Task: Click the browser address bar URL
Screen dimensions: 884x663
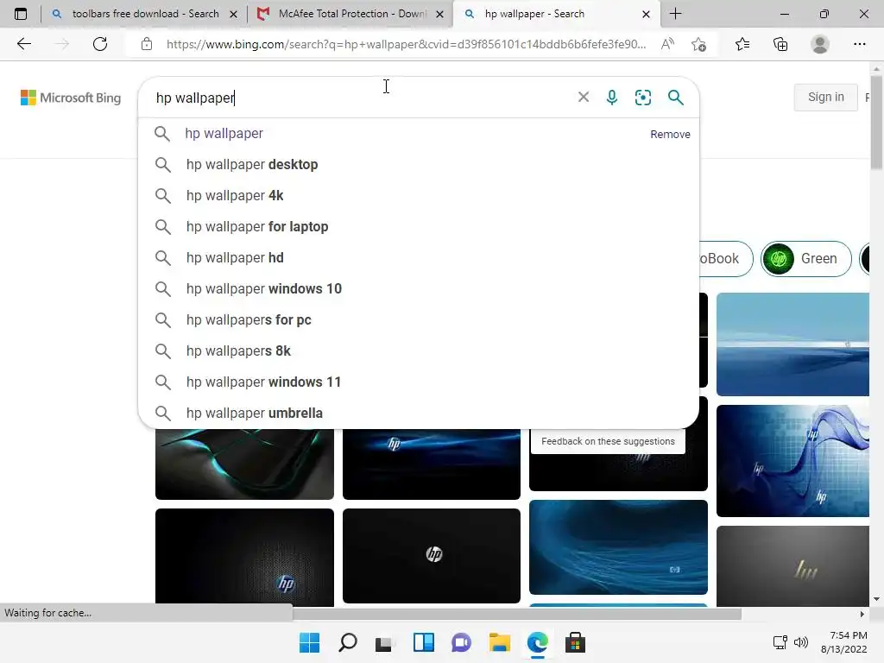Action: click(x=406, y=44)
